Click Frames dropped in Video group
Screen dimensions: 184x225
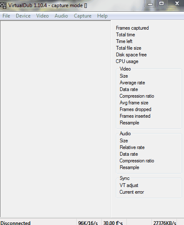135,109
